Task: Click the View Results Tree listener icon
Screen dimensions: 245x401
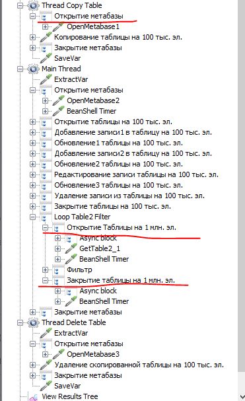Action: pyautogui.click(x=33, y=396)
